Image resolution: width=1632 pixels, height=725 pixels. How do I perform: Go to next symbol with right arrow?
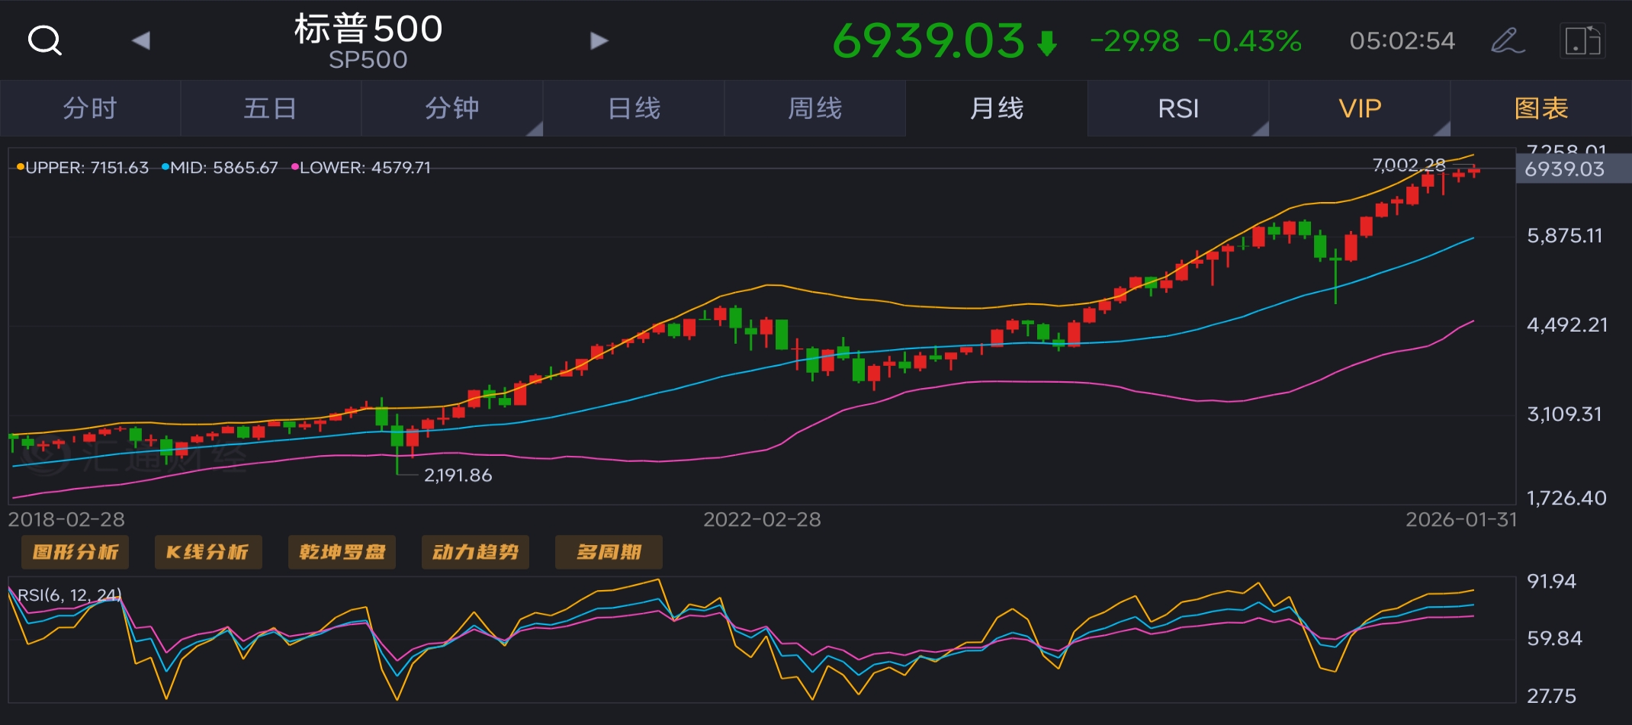click(x=599, y=40)
